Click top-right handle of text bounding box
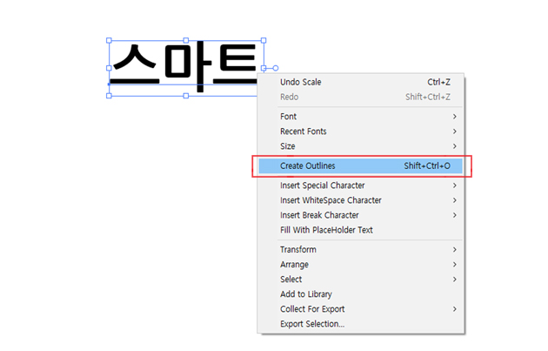Viewport: 548px width, 351px height. (x=264, y=41)
